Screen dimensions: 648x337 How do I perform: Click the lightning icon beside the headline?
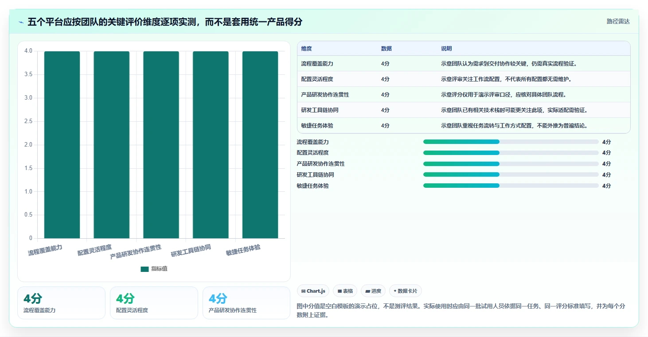point(21,22)
